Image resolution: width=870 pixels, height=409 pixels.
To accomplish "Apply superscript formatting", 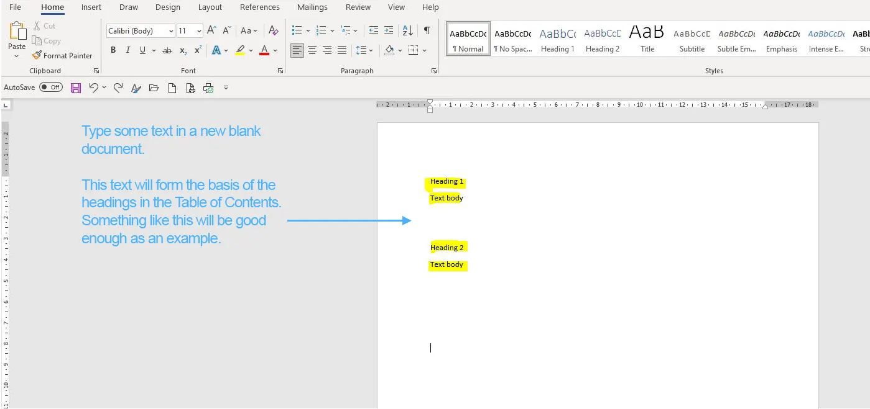I will click(198, 50).
